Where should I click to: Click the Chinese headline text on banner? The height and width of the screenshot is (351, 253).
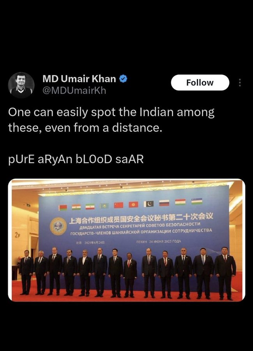coord(141,218)
